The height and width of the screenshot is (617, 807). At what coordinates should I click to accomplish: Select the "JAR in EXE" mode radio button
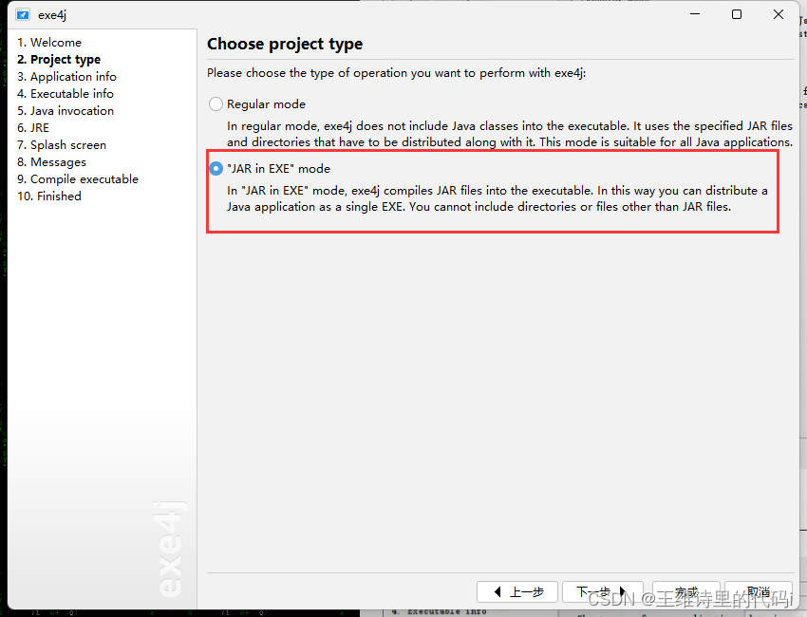pyautogui.click(x=216, y=168)
